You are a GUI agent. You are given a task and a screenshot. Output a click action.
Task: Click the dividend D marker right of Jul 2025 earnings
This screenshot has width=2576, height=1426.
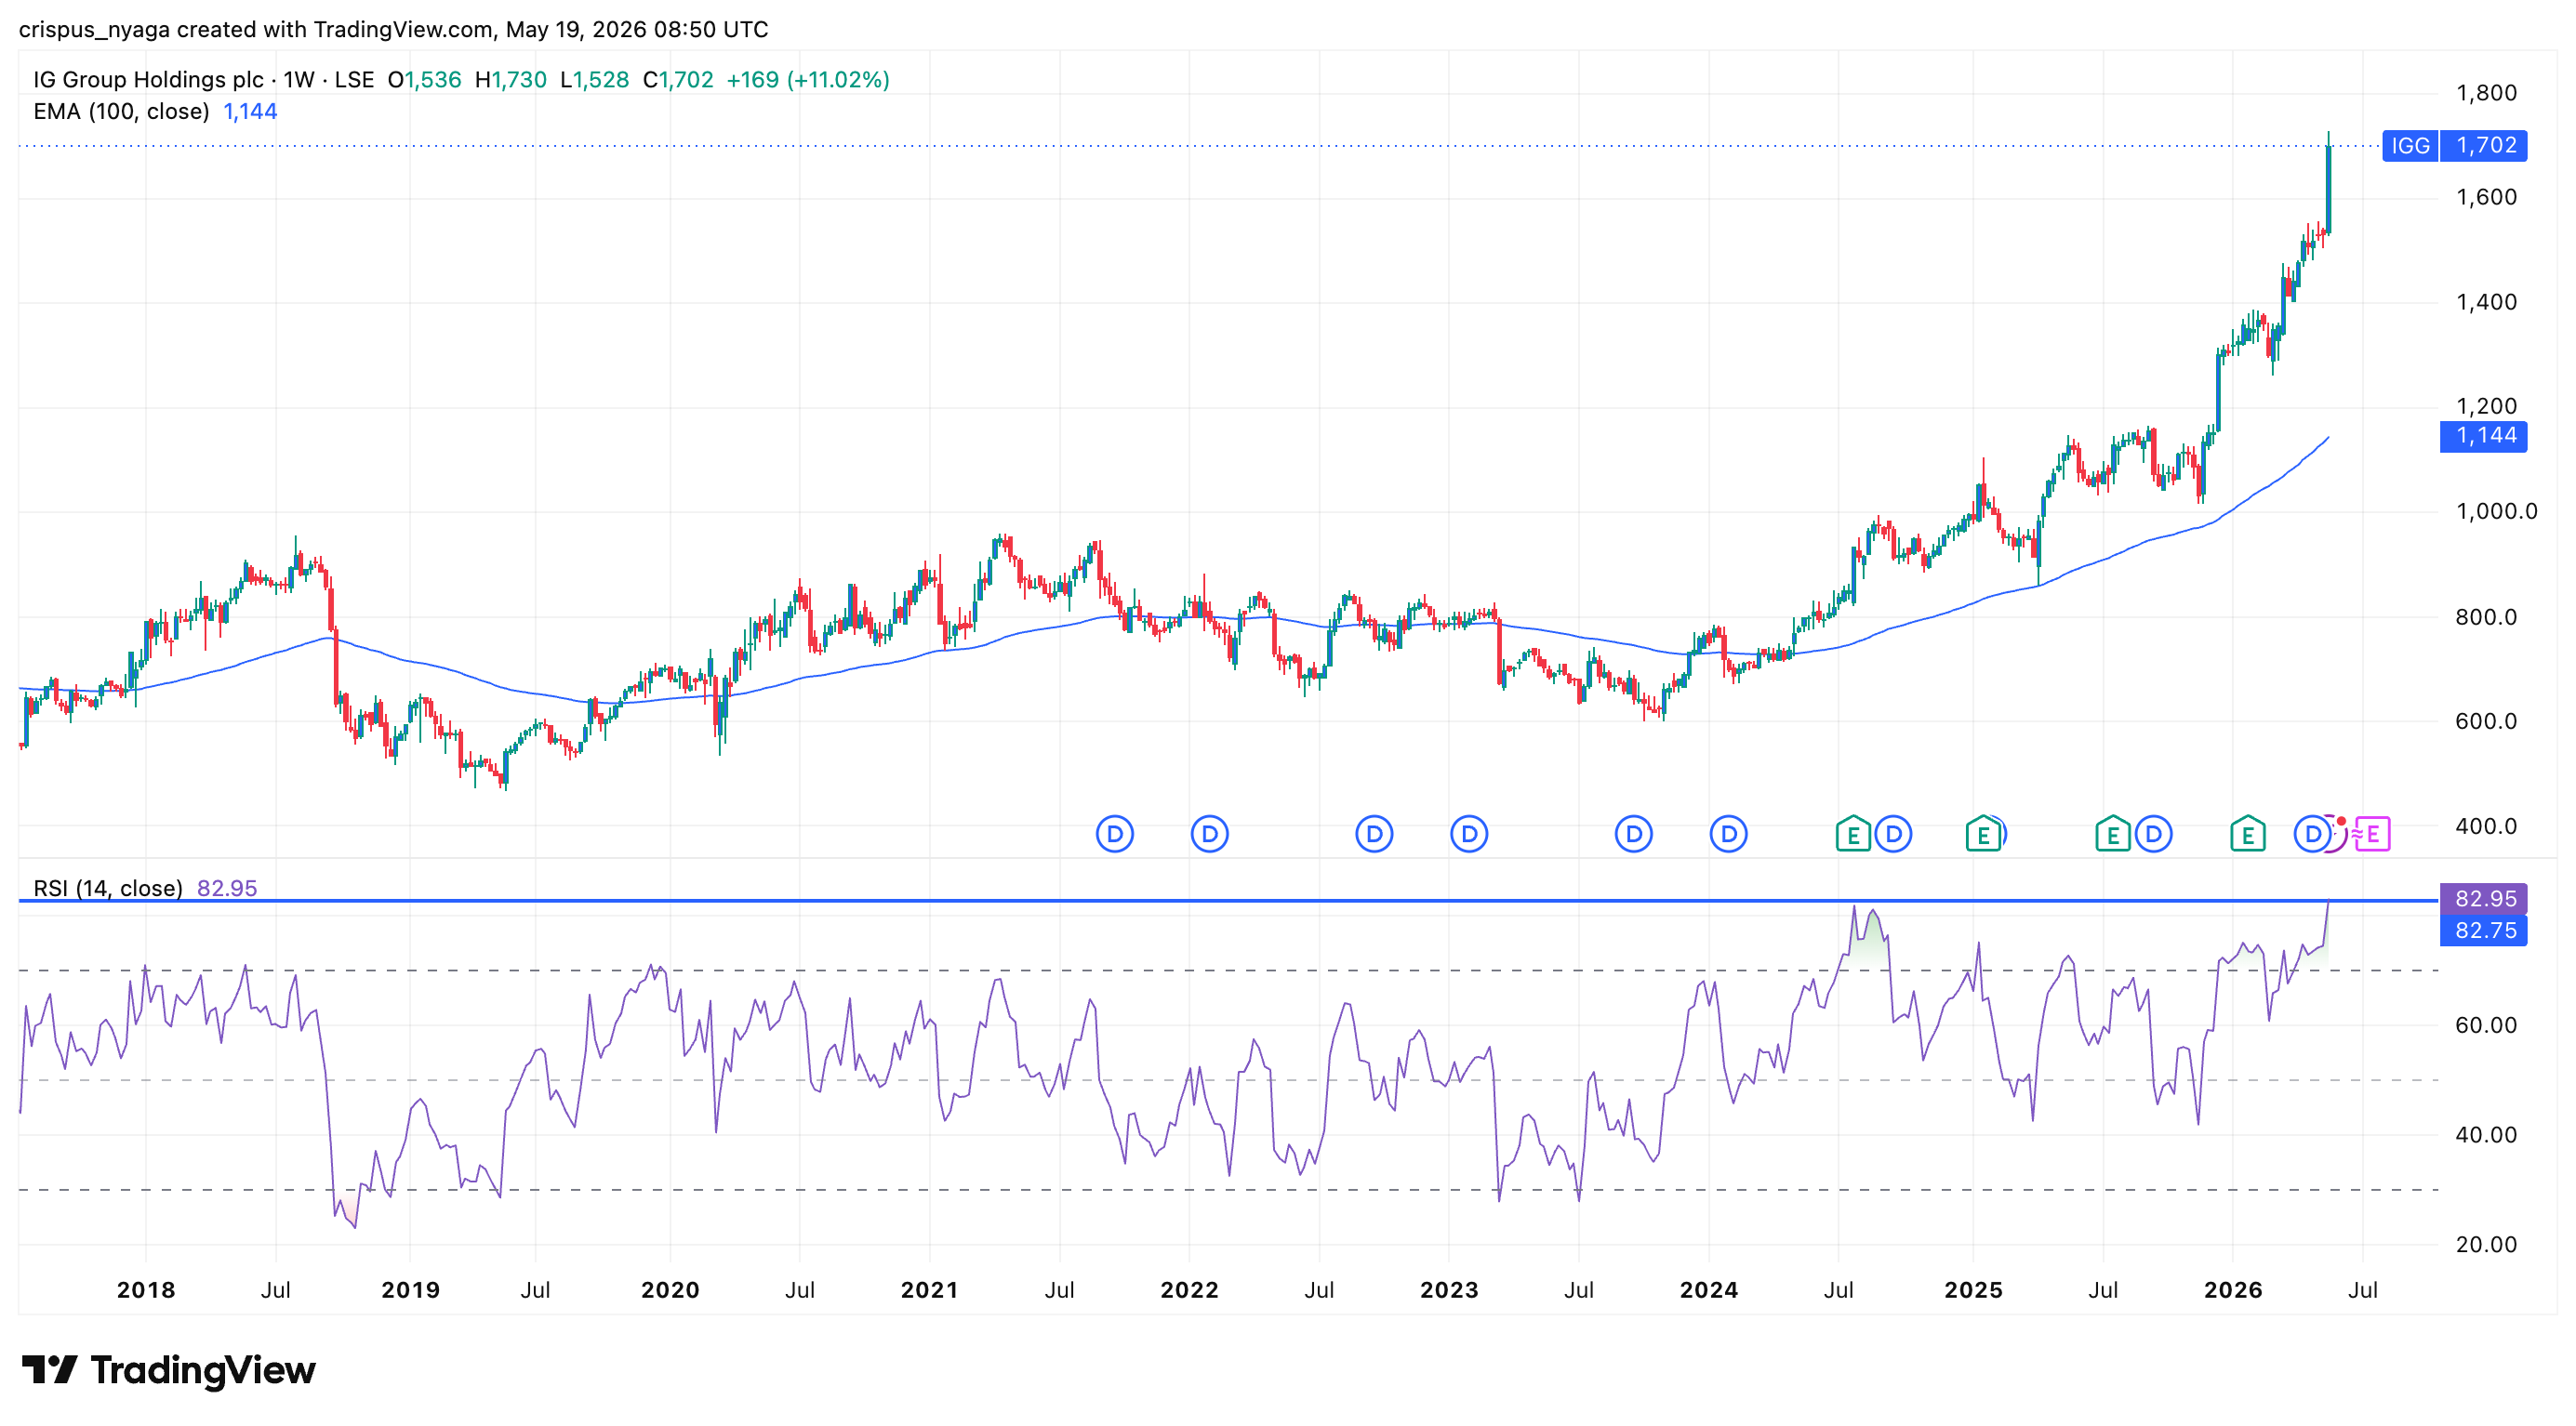2153,834
